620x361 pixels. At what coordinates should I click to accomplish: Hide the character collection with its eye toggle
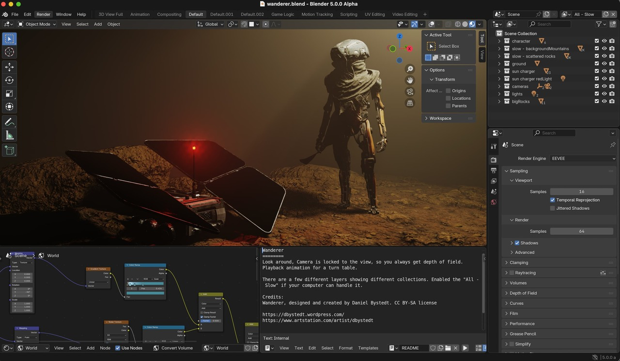[x=604, y=41]
